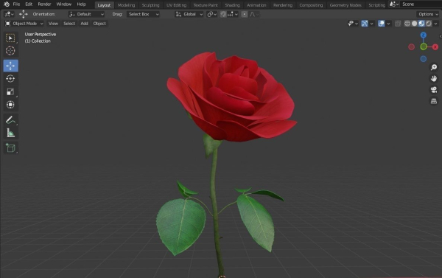Click the negative X axis gizmo circle
This screenshot has height=278, width=442.
412,47
